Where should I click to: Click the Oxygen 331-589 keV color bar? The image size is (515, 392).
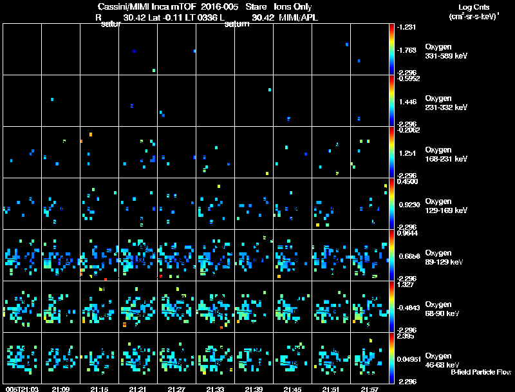click(391, 50)
